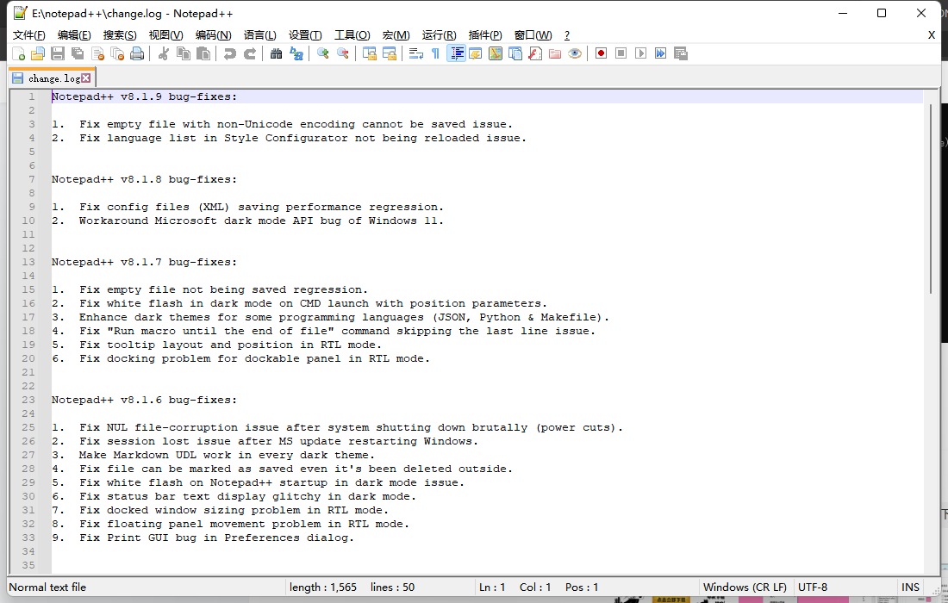Print the document using the printer icon
Image resolution: width=948 pixels, height=603 pixels.
137,53
